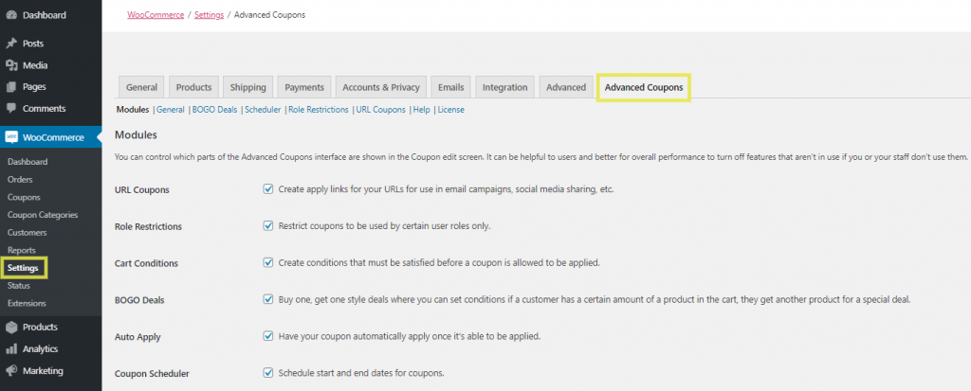Switch to the Emails tab
This screenshot has height=391, width=971.
tap(450, 87)
